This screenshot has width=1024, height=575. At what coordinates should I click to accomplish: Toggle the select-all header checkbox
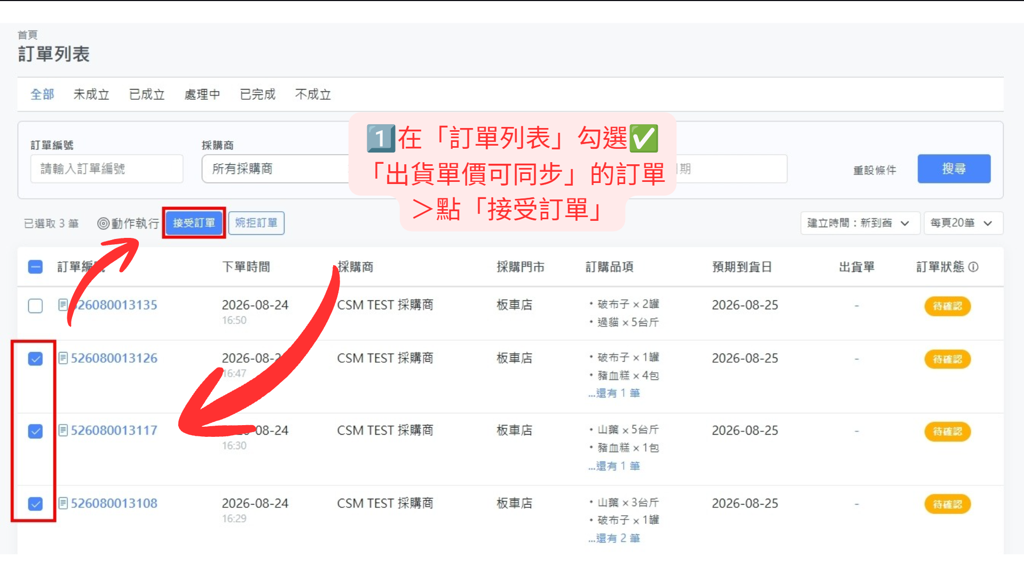35,267
